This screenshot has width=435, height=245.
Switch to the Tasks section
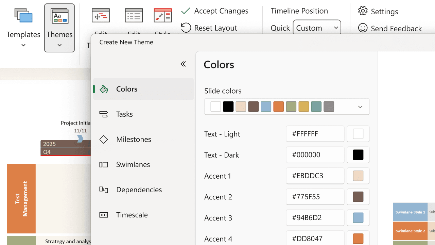pyautogui.click(x=143, y=114)
